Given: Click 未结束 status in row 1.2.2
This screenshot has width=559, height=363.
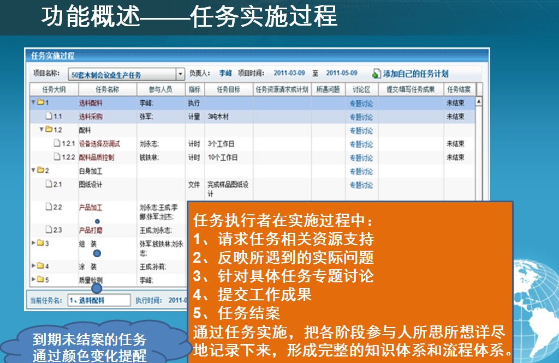Looking at the screenshot, I should coord(455,158).
